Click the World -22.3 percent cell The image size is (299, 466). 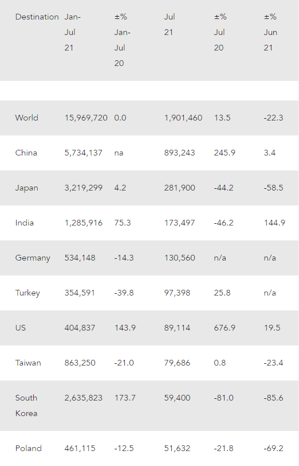(273, 118)
